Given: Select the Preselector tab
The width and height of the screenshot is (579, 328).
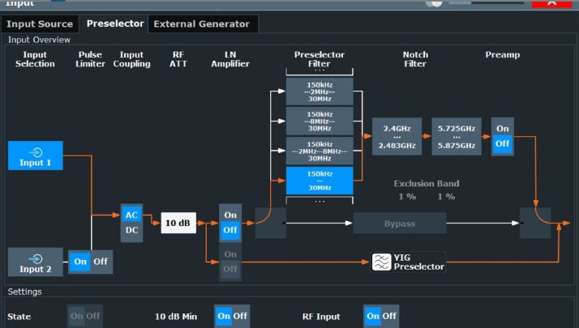Looking at the screenshot, I should [115, 23].
